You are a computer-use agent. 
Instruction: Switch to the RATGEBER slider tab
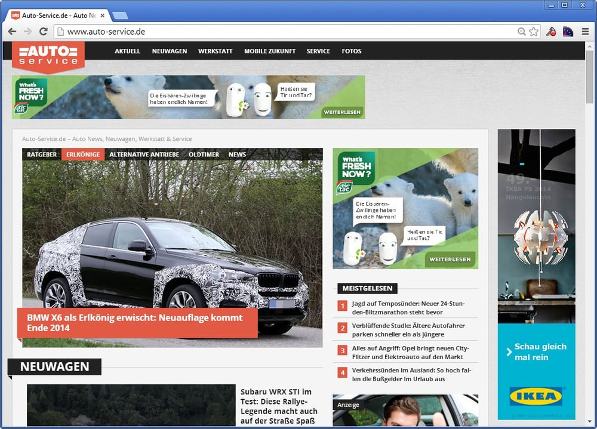coord(42,155)
